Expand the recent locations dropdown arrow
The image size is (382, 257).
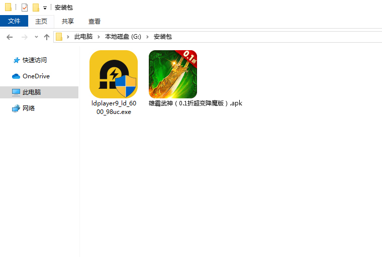[36, 37]
